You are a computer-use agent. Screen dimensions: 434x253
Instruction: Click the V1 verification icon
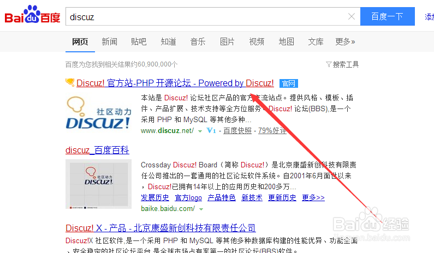[x=211, y=130]
